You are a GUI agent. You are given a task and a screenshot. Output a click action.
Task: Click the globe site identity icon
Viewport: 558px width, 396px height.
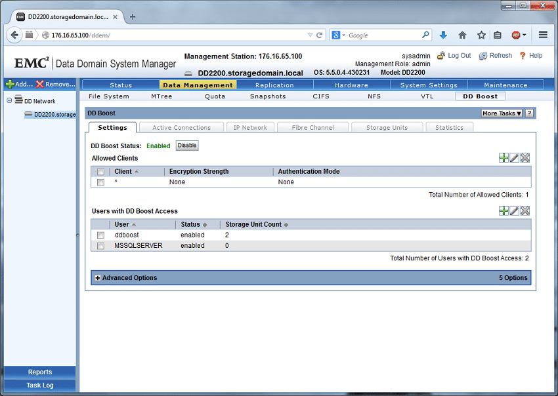coord(45,35)
